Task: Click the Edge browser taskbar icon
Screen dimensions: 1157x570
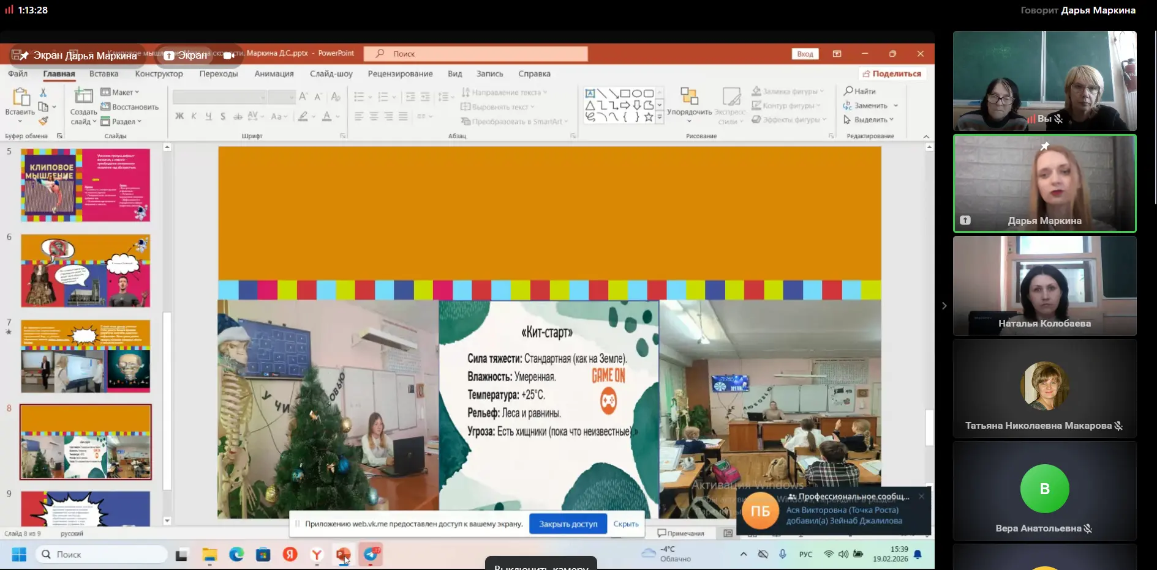Action: click(236, 555)
